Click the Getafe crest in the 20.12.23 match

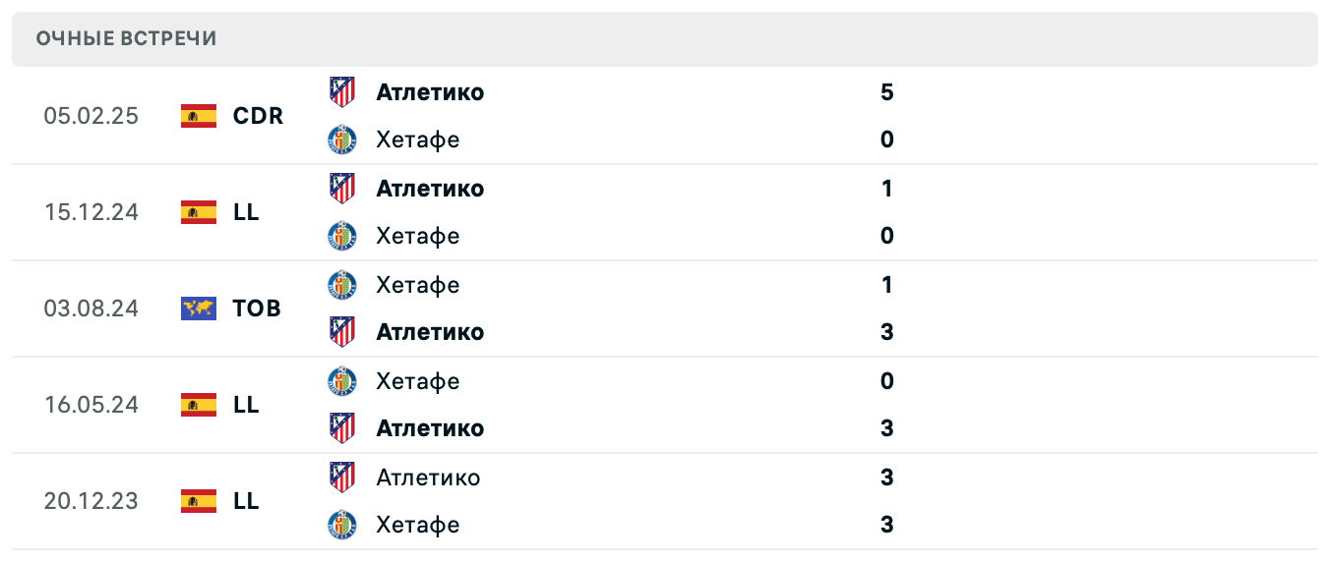(x=341, y=525)
